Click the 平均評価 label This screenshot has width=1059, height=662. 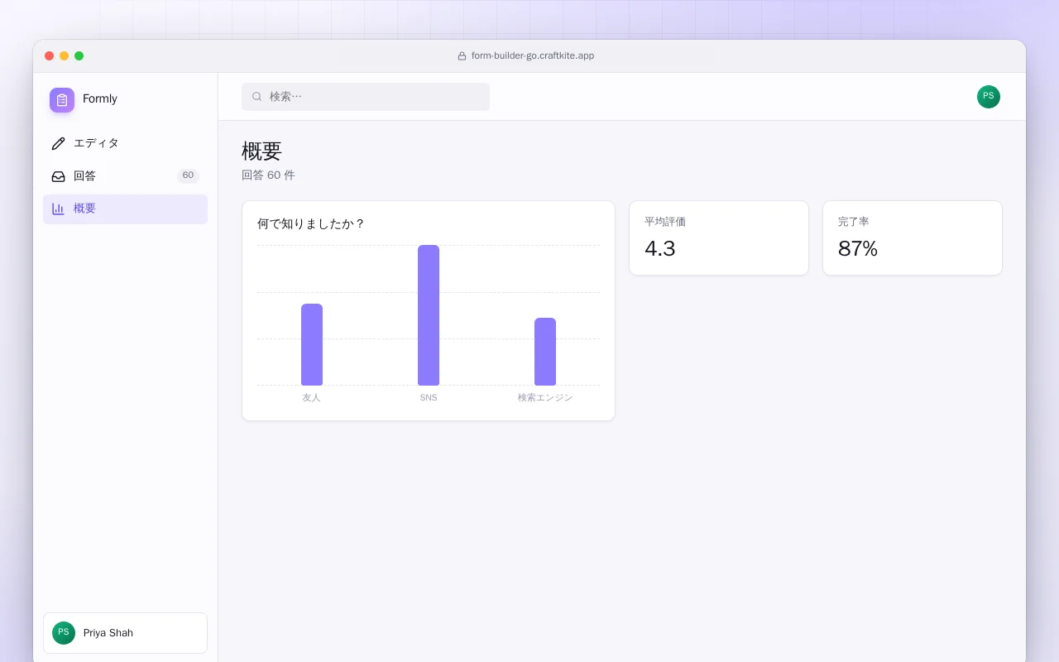[x=665, y=222]
